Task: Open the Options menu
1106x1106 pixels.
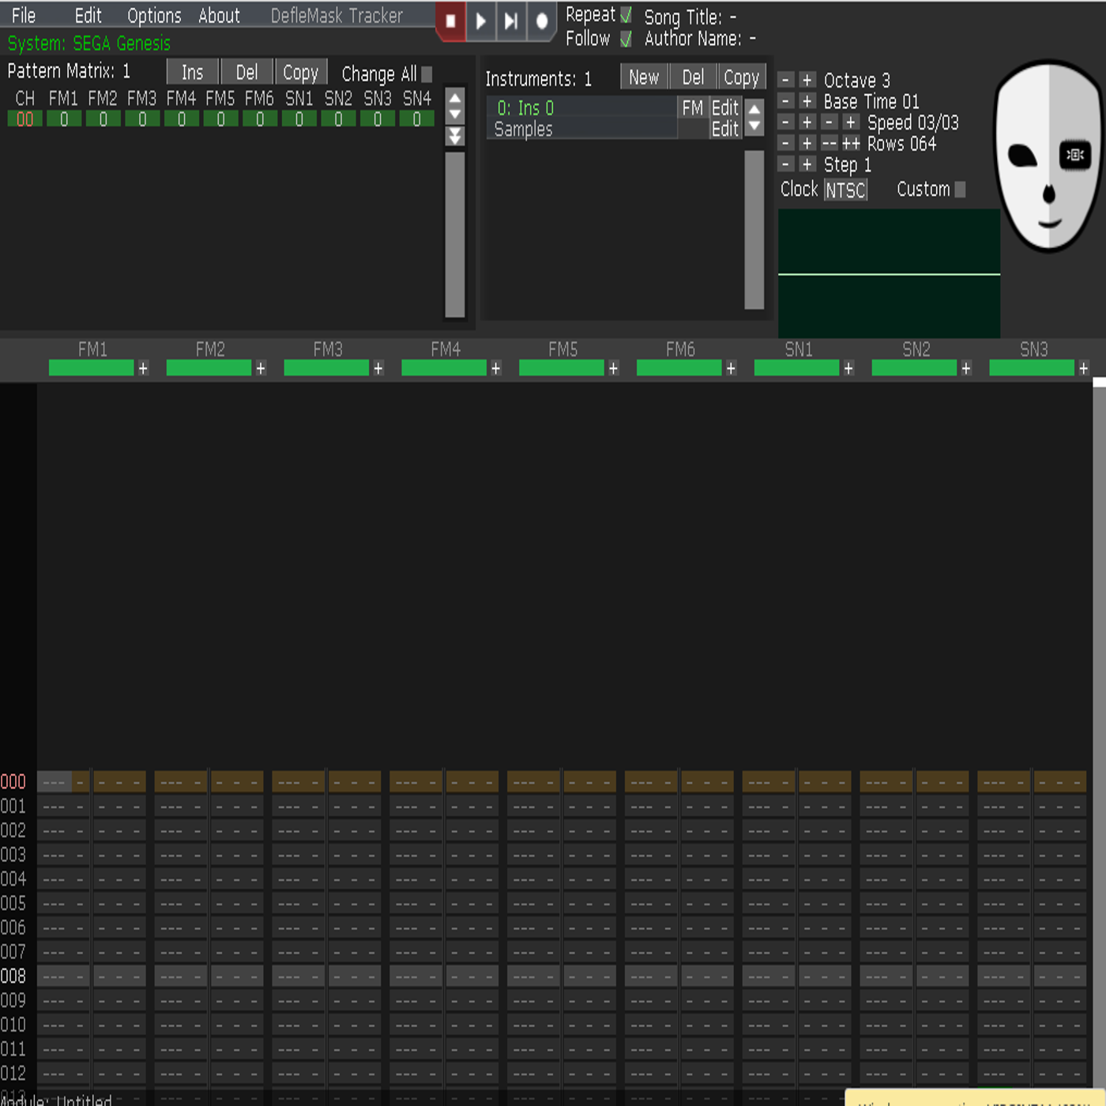Action: (154, 16)
